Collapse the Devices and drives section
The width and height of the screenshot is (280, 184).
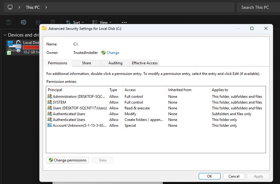coord(5,35)
